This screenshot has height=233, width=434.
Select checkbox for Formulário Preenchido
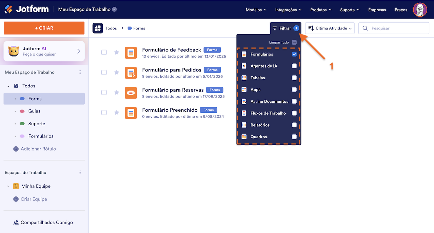click(104, 112)
